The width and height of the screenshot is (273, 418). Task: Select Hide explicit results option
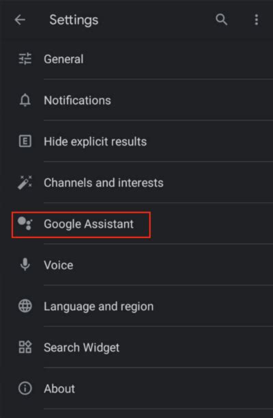coord(136,142)
